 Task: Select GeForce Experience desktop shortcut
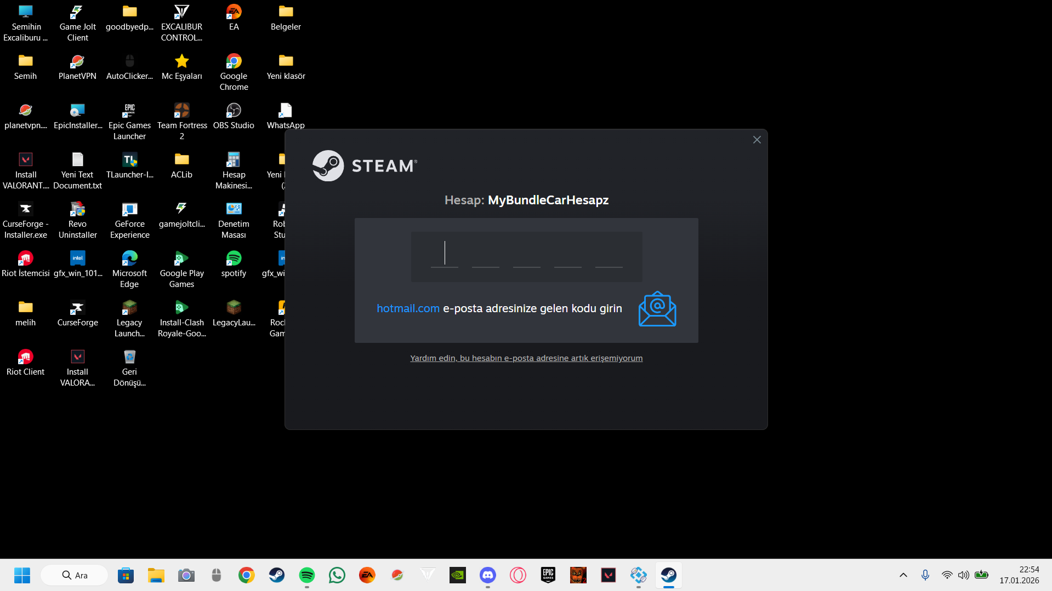(x=130, y=220)
